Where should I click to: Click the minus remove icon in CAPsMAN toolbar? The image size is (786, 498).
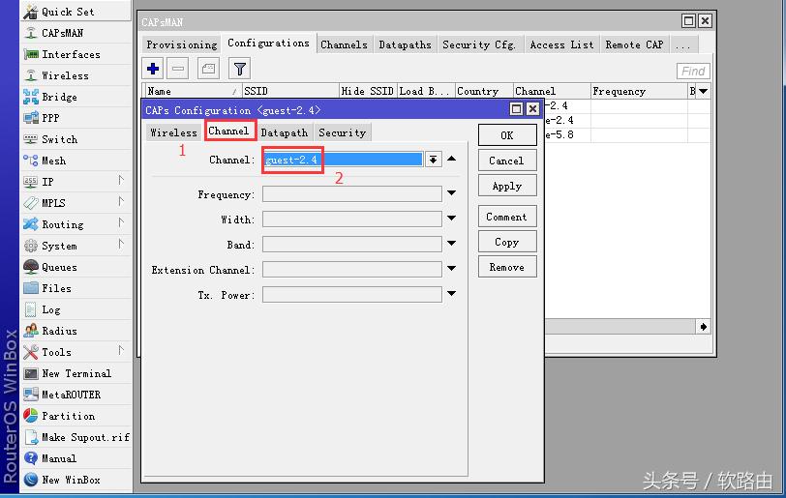coord(177,69)
